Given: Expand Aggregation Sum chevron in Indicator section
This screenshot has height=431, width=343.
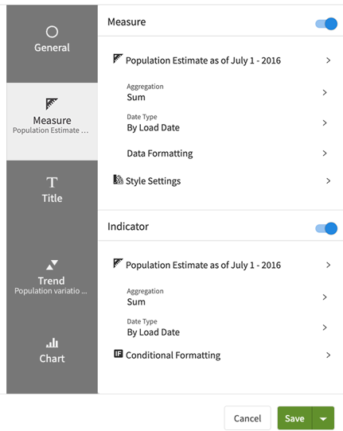Looking at the screenshot, I should pyautogui.click(x=325, y=297).
